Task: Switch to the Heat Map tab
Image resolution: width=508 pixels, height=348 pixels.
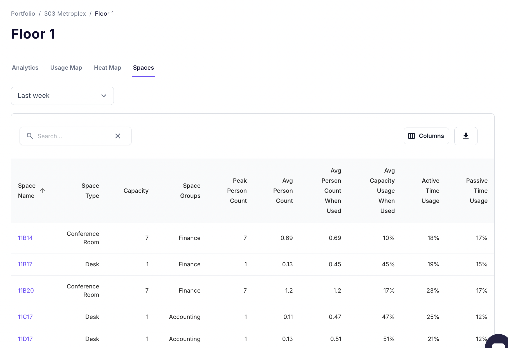Action: 107,68
